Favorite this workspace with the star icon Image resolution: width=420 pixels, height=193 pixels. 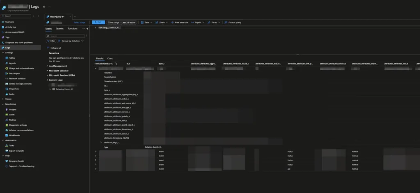(44, 7)
